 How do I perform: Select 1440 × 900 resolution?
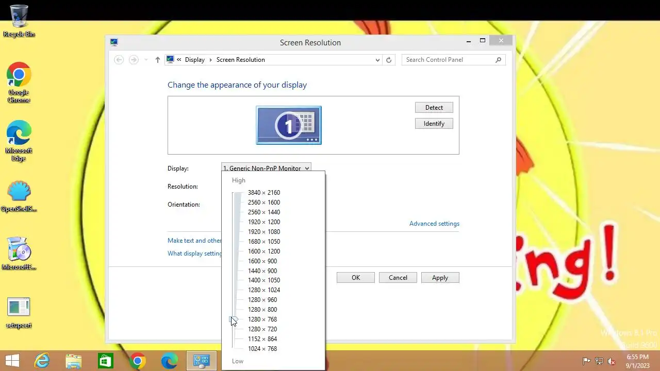point(262,271)
